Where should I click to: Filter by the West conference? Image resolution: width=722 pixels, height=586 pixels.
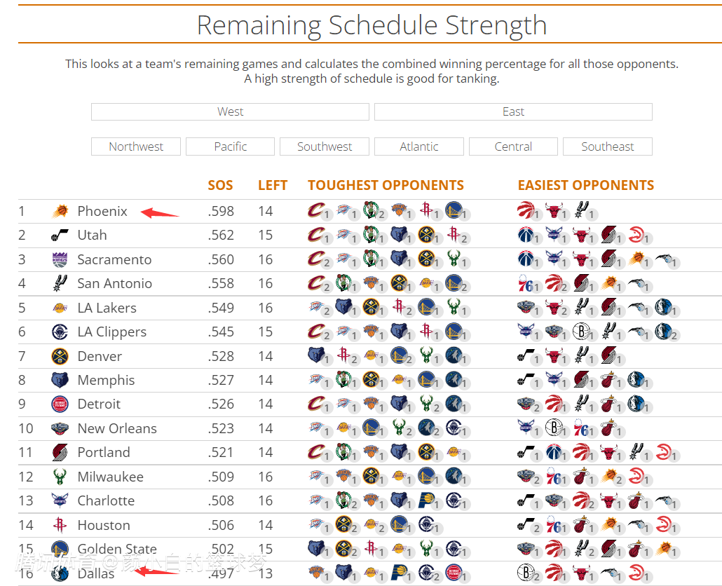pyautogui.click(x=230, y=112)
